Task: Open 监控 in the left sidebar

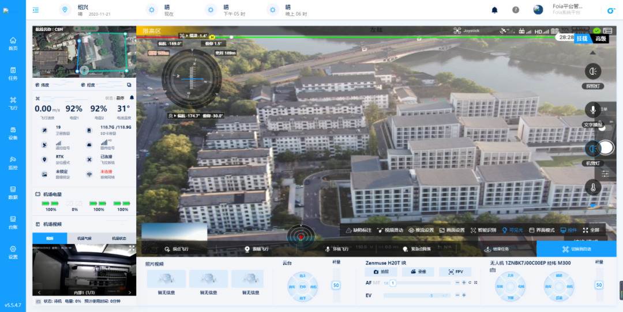Action: point(13,162)
